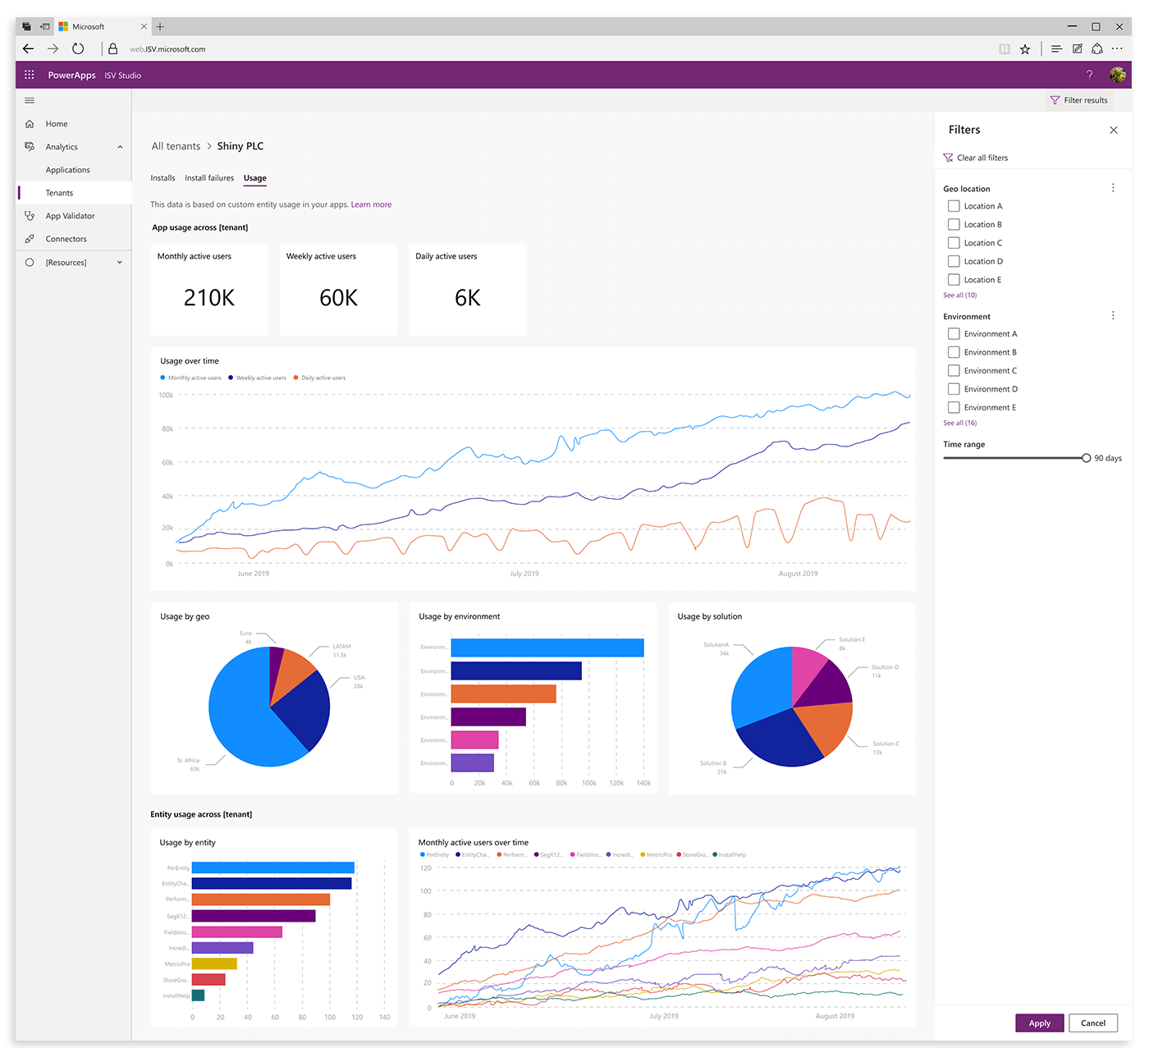The height and width of the screenshot is (1048, 1149).
Task: Close the Filters panel
Action: coord(1114,130)
